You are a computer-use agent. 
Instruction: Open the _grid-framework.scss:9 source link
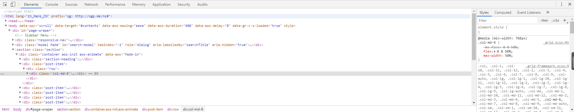(x=547, y=66)
